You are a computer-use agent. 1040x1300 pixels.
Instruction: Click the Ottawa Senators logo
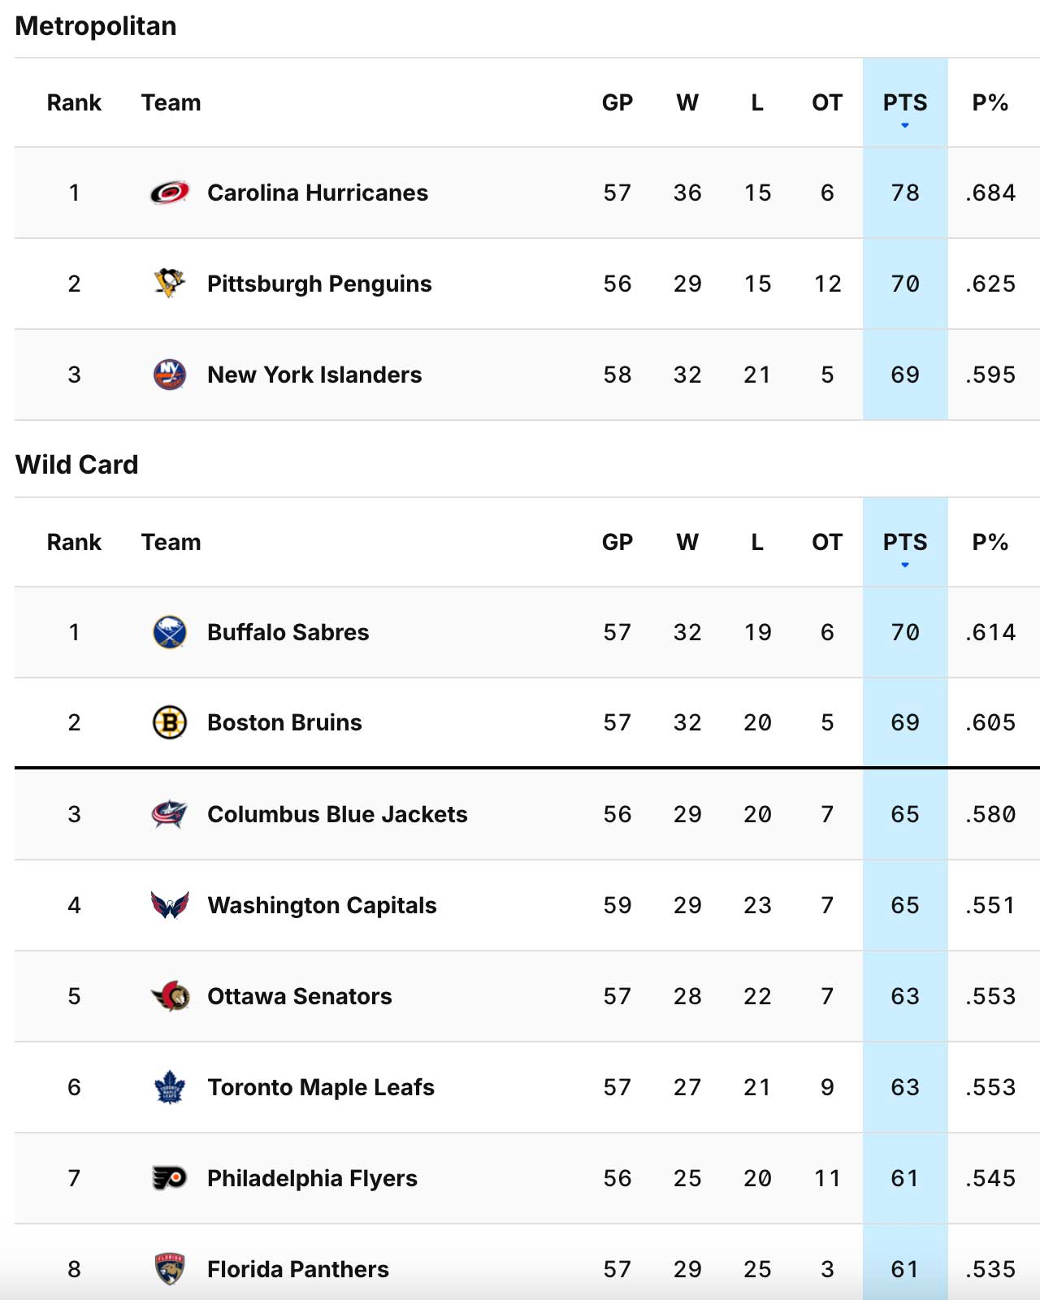(170, 996)
